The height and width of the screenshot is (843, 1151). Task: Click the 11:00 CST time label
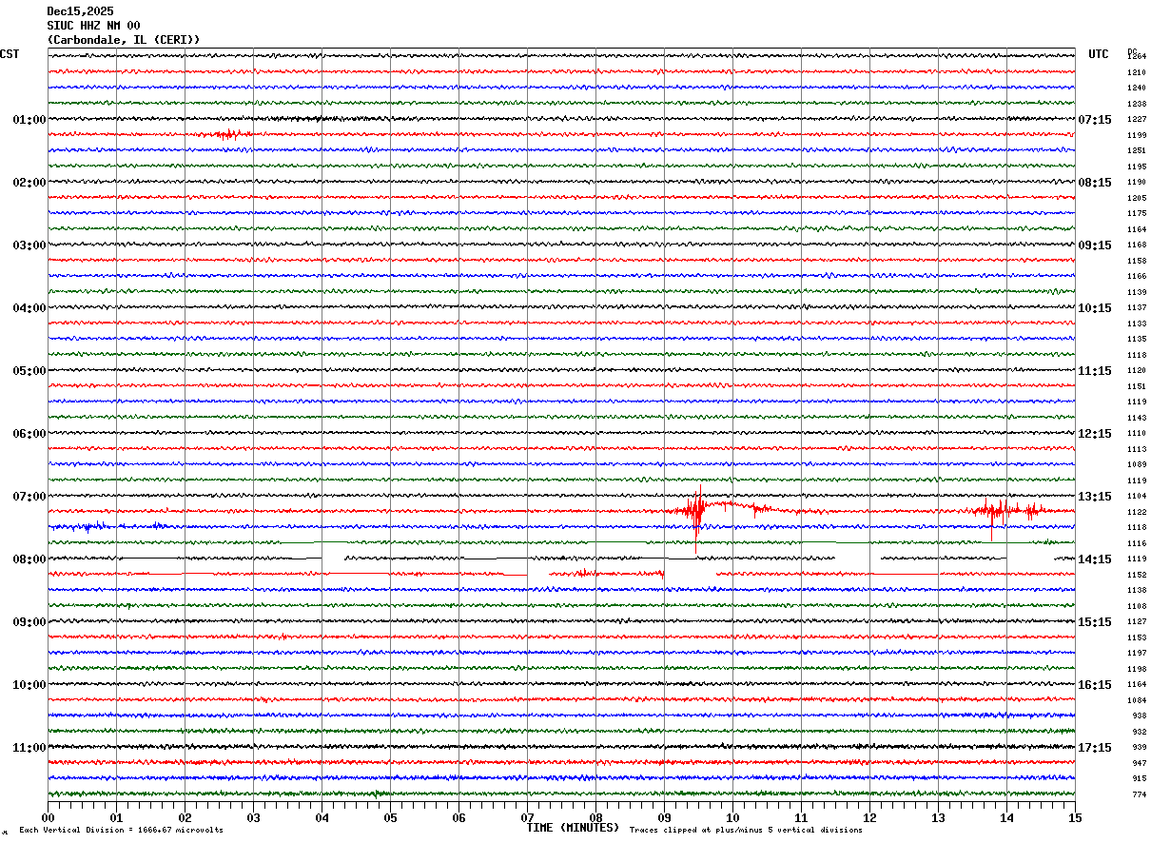(x=29, y=748)
